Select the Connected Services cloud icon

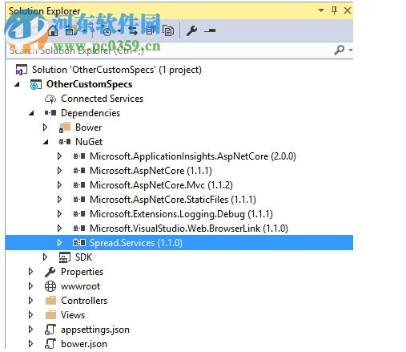tap(50, 99)
